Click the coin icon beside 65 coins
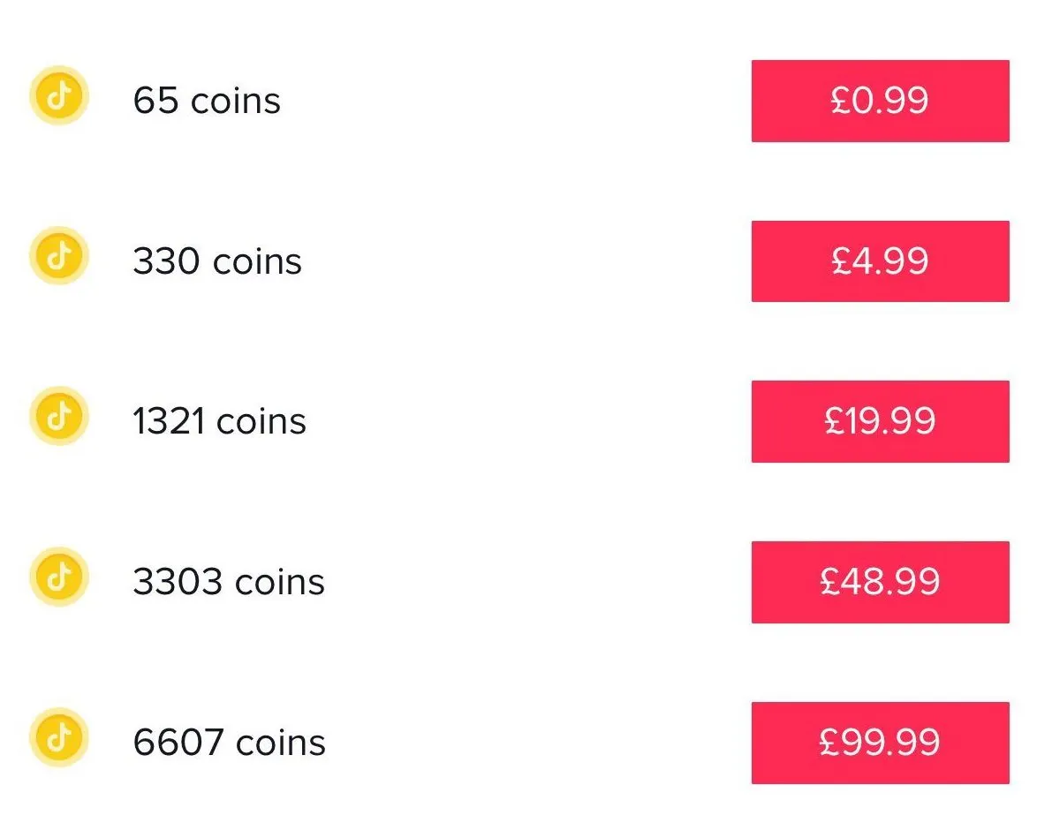 pyautogui.click(x=59, y=95)
